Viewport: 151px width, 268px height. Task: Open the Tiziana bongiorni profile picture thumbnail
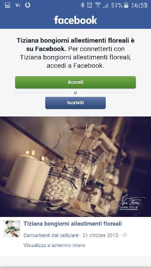(x=12, y=229)
